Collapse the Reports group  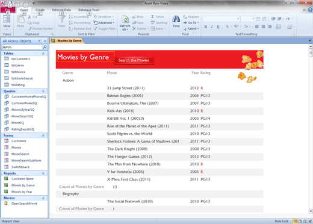pos(43,173)
